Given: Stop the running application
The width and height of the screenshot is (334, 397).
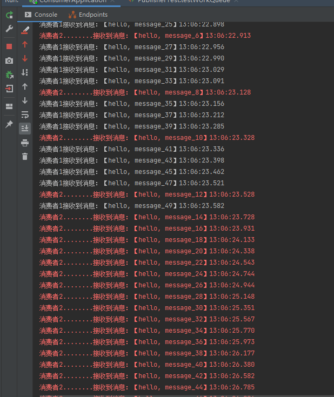Looking at the screenshot, I should coord(9,46).
